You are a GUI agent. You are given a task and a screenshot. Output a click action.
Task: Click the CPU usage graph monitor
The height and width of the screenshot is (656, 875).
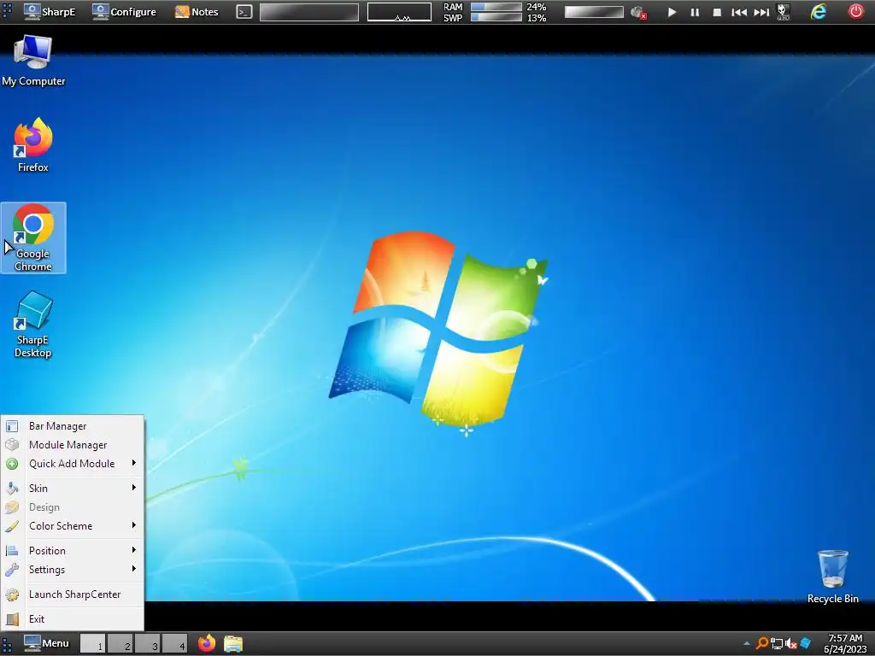[x=400, y=12]
